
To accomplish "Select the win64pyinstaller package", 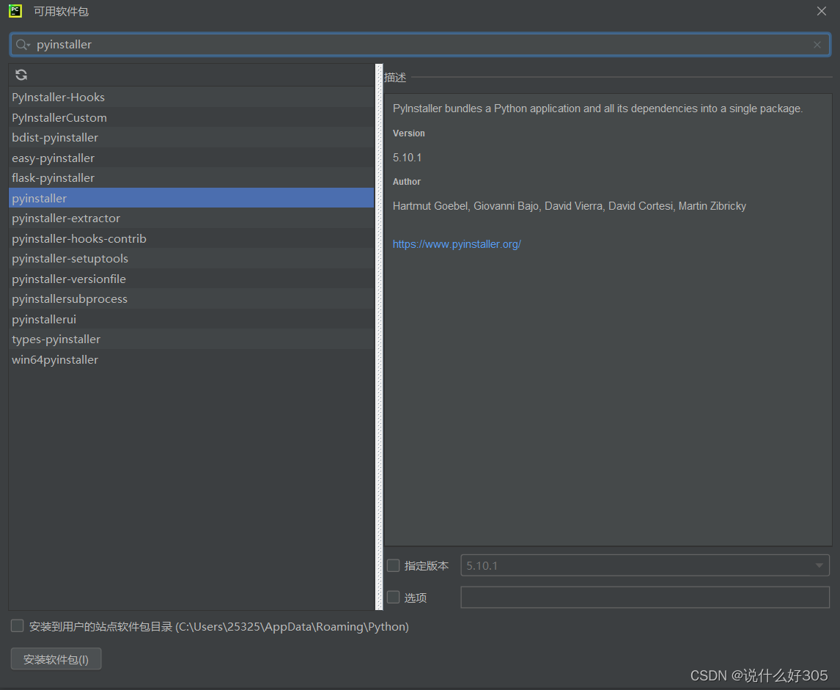I will click(x=54, y=359).
